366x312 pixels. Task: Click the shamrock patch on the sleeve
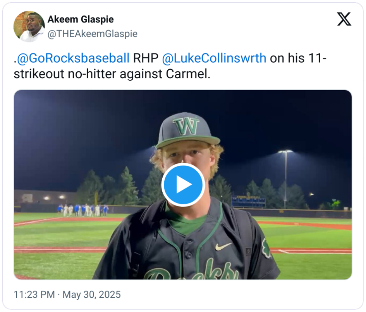pyautogui.click(x=266, y=248)
